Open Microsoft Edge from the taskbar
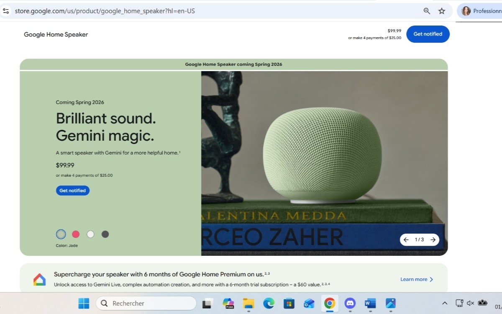This screenshot has width=502, height=314. tap(269, 303)
